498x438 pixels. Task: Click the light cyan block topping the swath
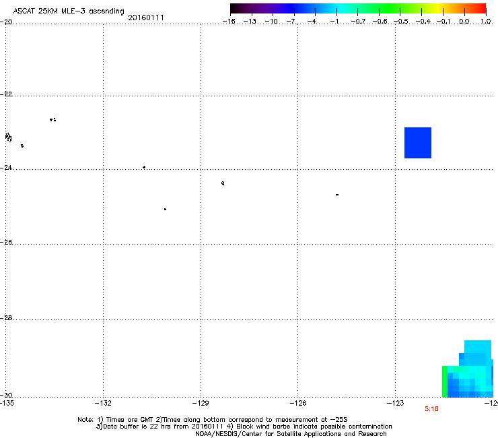(x=478, y=347)
